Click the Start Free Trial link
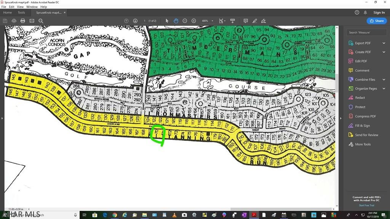This screenshot has width=390, height=219. point(366,205)
